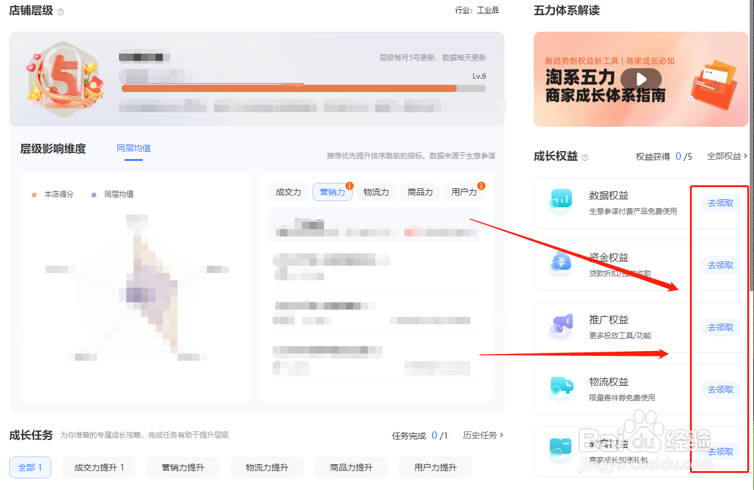Filter tasks by 用户力提升

click(436, 467)
